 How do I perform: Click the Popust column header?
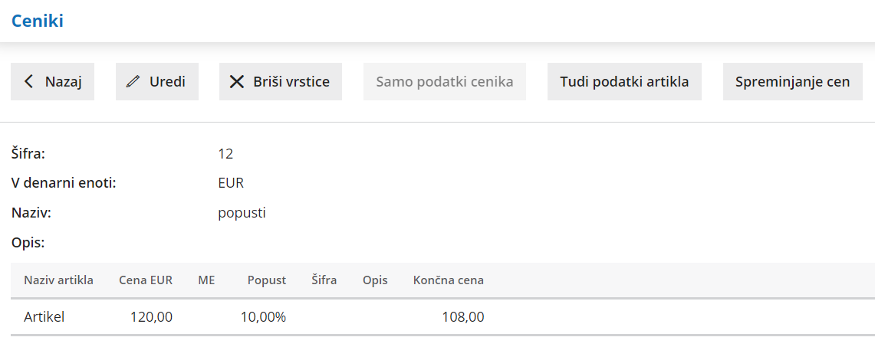click(266, 280)
